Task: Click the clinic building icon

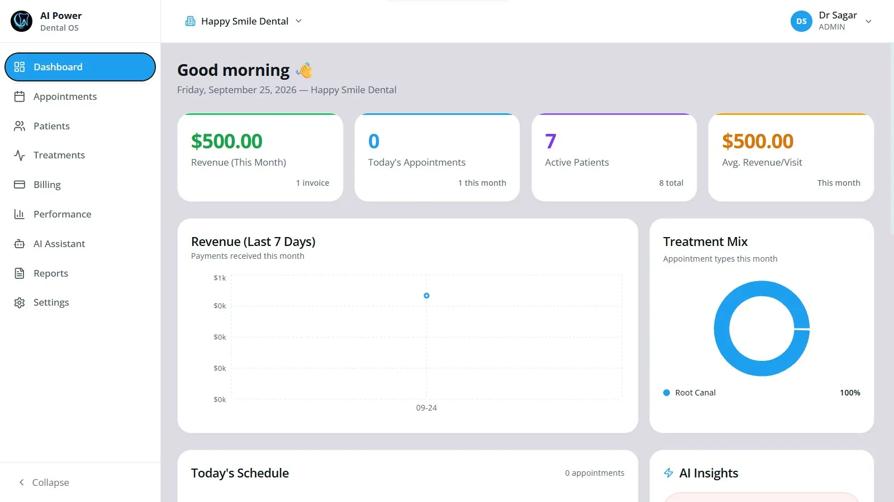Action: (x=191, y=21)
